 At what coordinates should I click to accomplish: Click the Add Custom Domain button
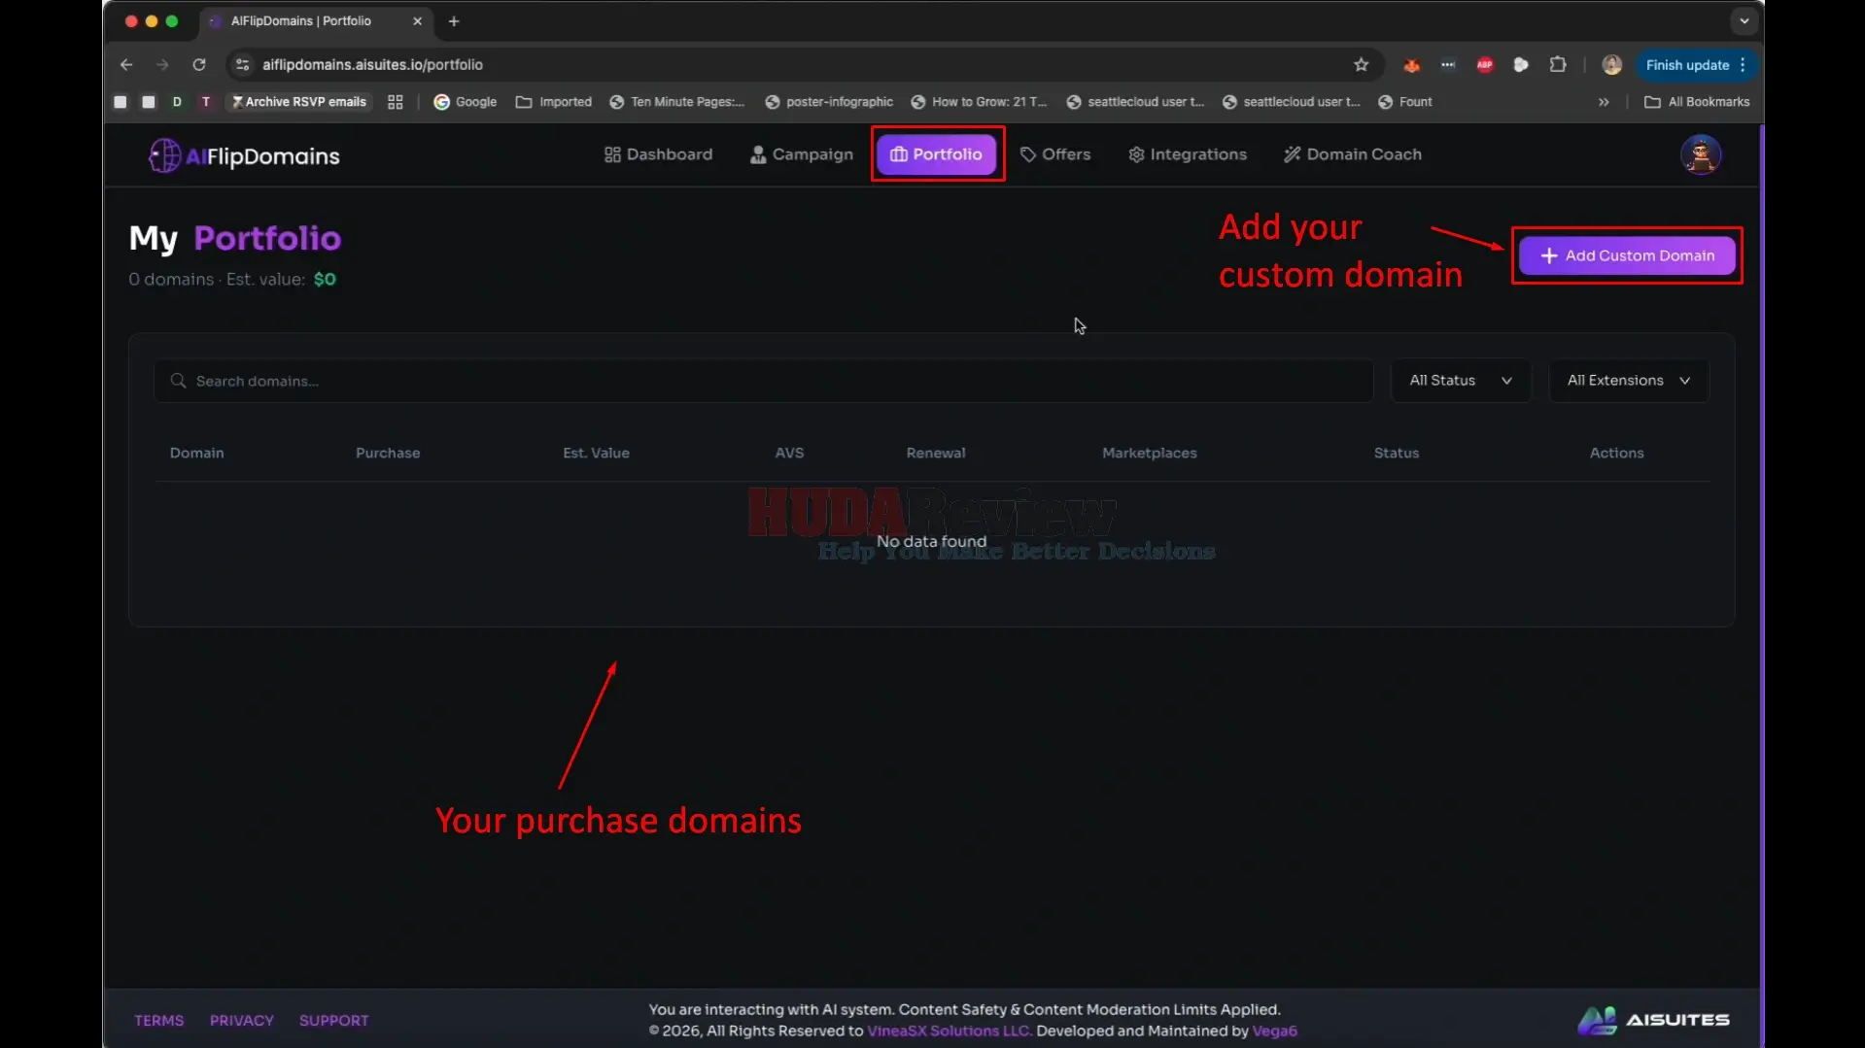[1627, 255]
